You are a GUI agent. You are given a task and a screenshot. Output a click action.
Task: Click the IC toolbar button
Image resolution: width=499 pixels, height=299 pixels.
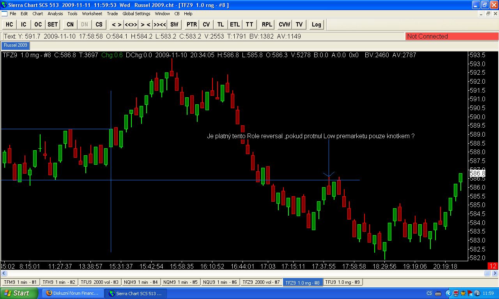24,25
